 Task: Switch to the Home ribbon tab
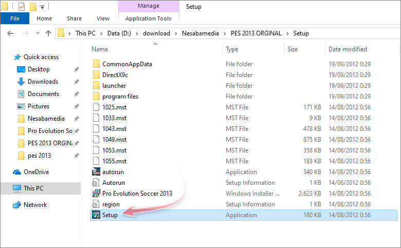point(44,18)
